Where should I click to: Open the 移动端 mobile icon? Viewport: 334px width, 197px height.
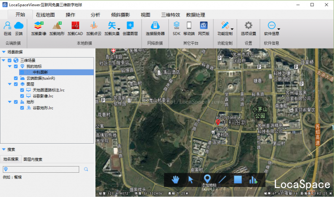189,25
